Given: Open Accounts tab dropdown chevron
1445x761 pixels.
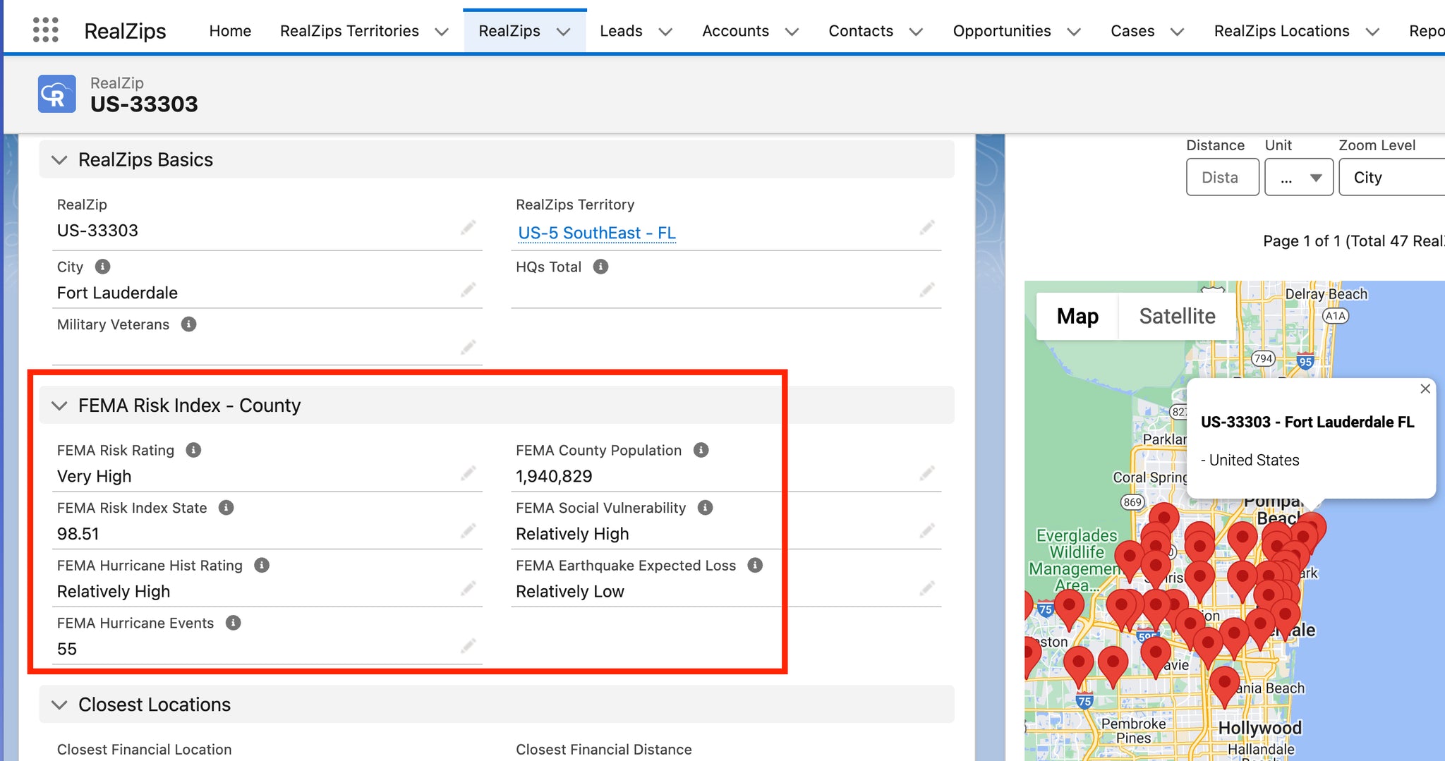Looking at the screenshot, I should click(792, 32).
